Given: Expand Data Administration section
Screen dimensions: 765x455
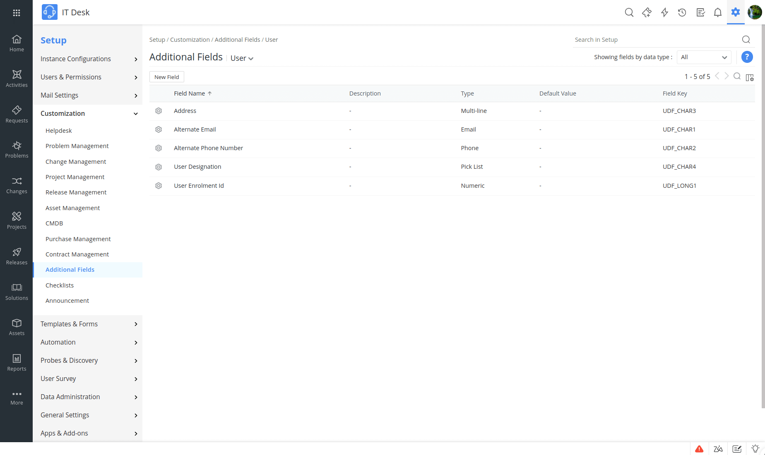Looking at the screenshot, I should 87,397.
